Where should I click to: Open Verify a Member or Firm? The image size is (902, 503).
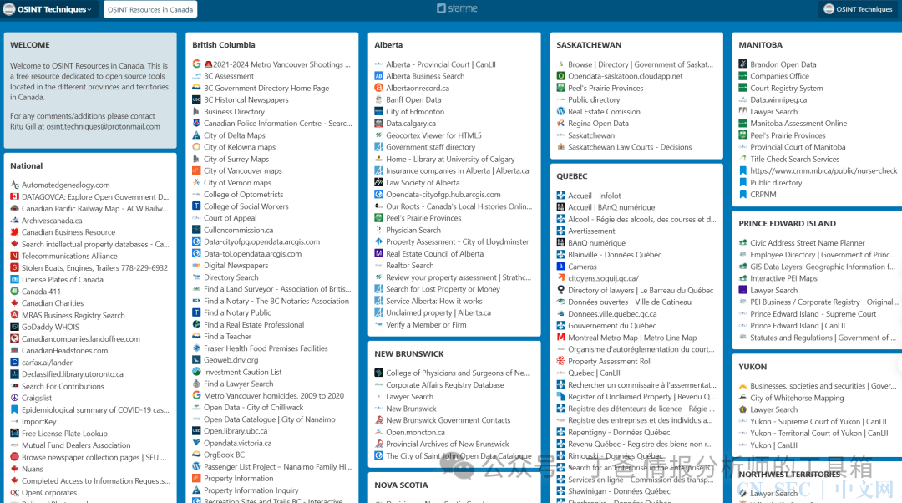tap(426, 324)
